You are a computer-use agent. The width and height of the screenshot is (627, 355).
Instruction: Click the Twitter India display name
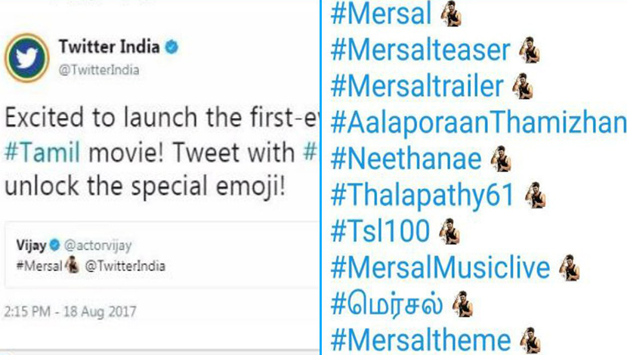coord(110,47)
